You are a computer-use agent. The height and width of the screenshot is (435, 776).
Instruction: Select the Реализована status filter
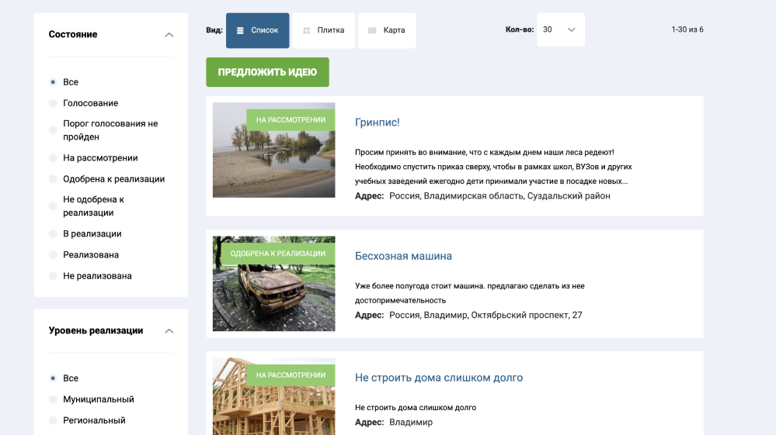(x=53, y=255)
